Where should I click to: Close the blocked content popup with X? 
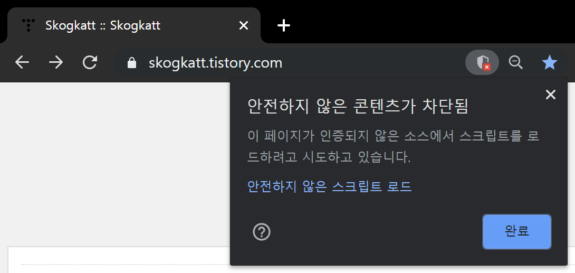pos(550,95)
